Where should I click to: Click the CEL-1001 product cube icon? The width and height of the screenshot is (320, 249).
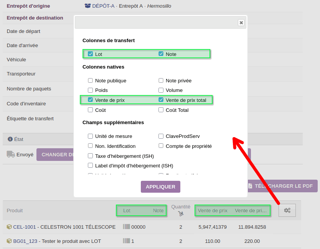(9, 227)
